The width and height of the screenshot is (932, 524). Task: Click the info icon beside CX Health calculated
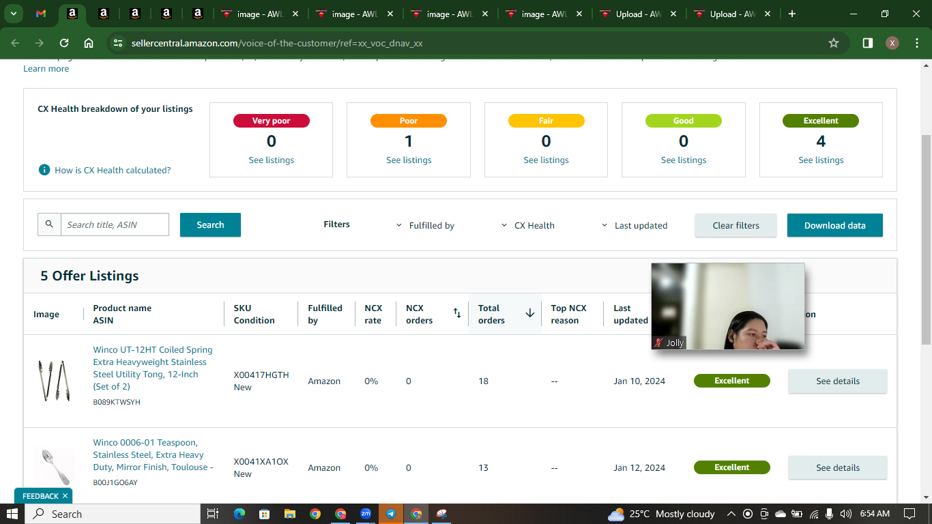44,170
